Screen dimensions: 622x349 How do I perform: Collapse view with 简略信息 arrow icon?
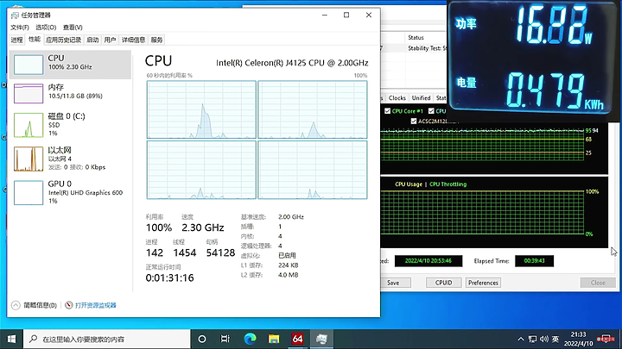pos(16,305)
